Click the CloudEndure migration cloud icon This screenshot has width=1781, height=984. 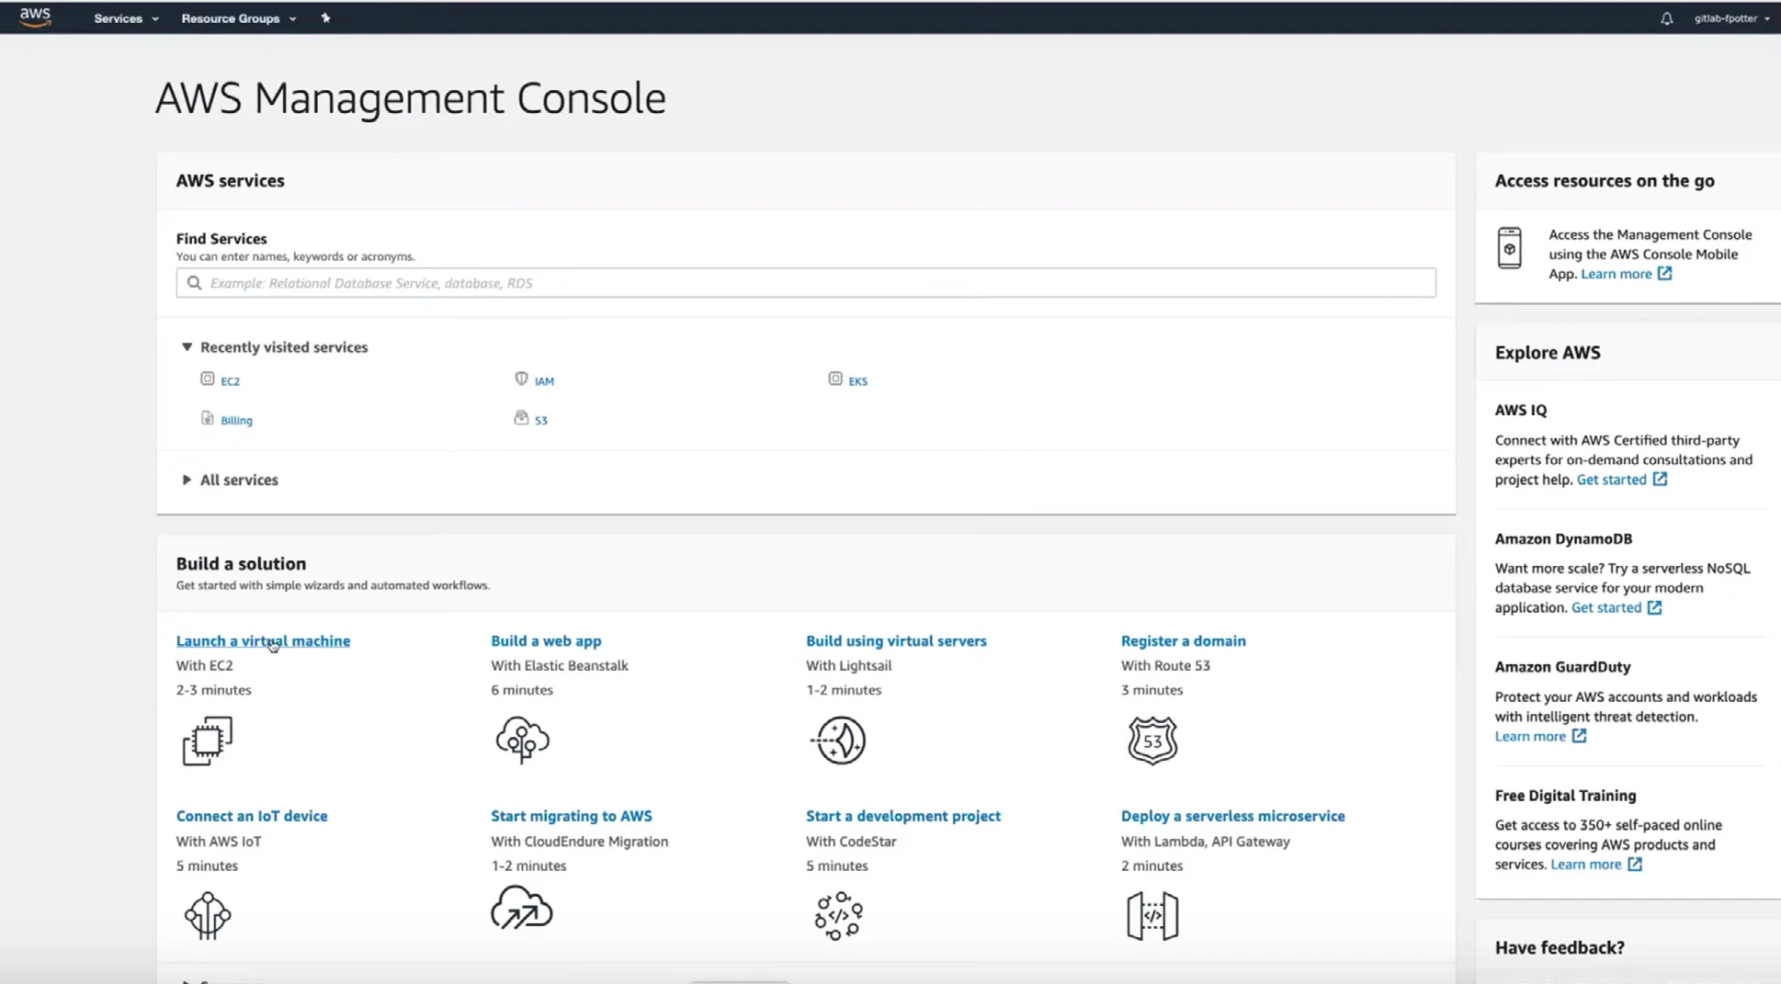click(x=522, y=910)
